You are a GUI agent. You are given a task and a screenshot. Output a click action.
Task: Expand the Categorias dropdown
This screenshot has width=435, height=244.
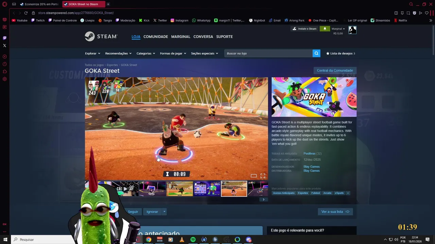click(146, 53)
